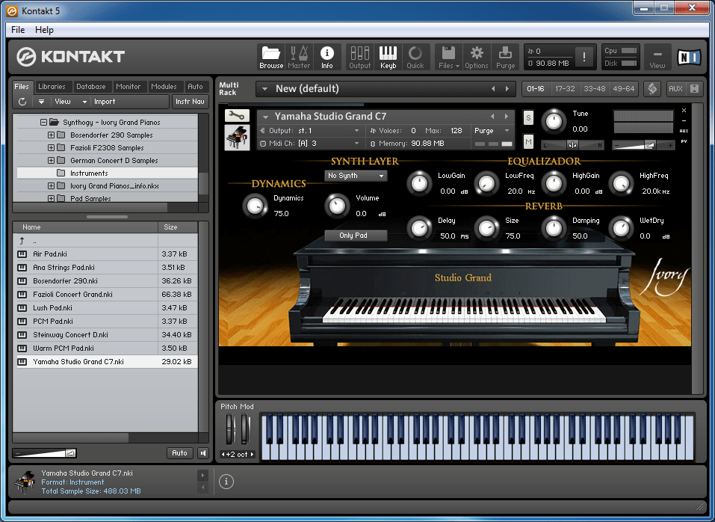Click the Tune knob
The image size is (715, 522).
point(554,122)
